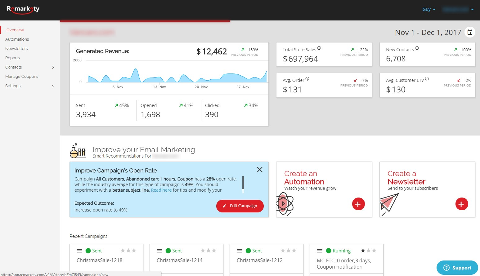Click the Edit Campaign button
The height and width of the screenshot is (276, 480).
pos(240,206)
